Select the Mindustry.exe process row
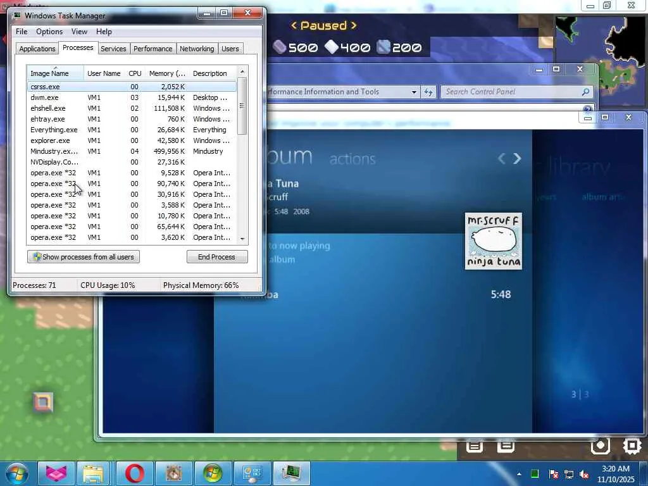The image size is (648, 486). click(132, 151)
